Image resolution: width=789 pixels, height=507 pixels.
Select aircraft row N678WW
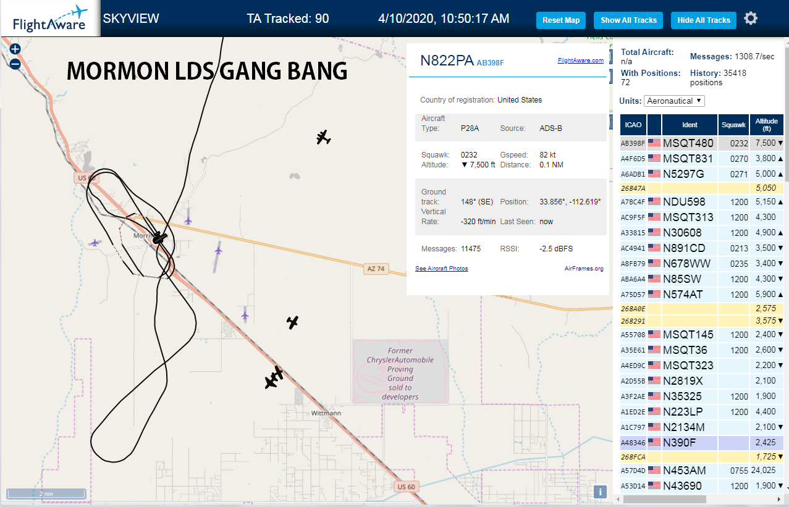(702, 264)
